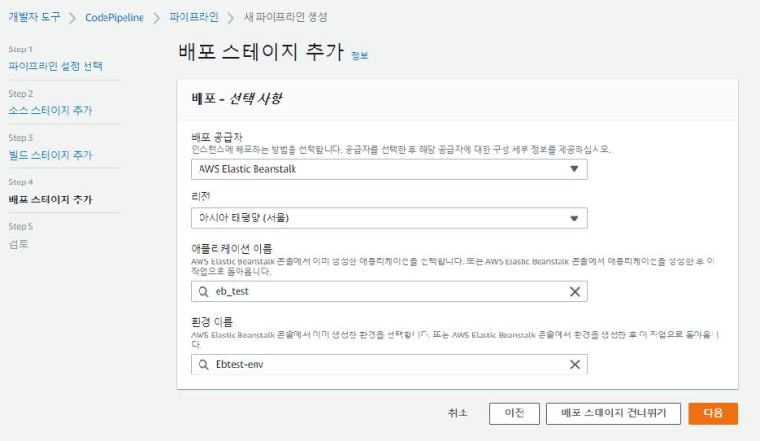Go to step 1 파이프라인 설정 선택
This screenshot has height=441, width=760.
click(x=55, y=66)
